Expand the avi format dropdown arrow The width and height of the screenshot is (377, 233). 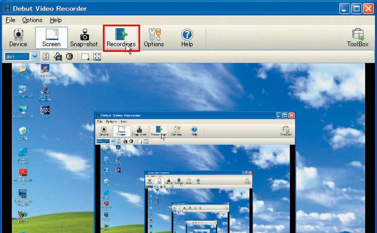click(35, 56)
